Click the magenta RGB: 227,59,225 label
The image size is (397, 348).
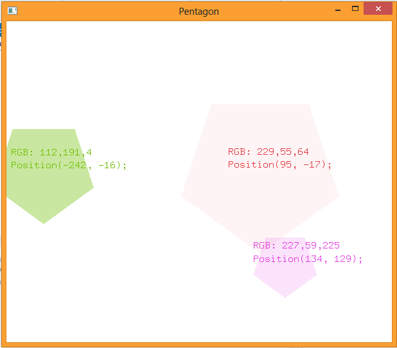pyautogui.click(x=296, y=245)
